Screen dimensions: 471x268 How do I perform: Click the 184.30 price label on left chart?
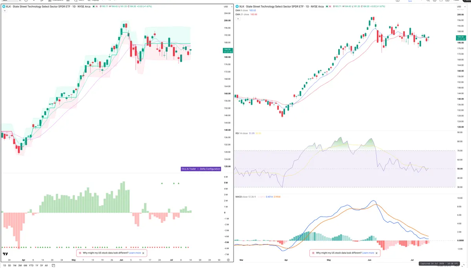[228, 50]
